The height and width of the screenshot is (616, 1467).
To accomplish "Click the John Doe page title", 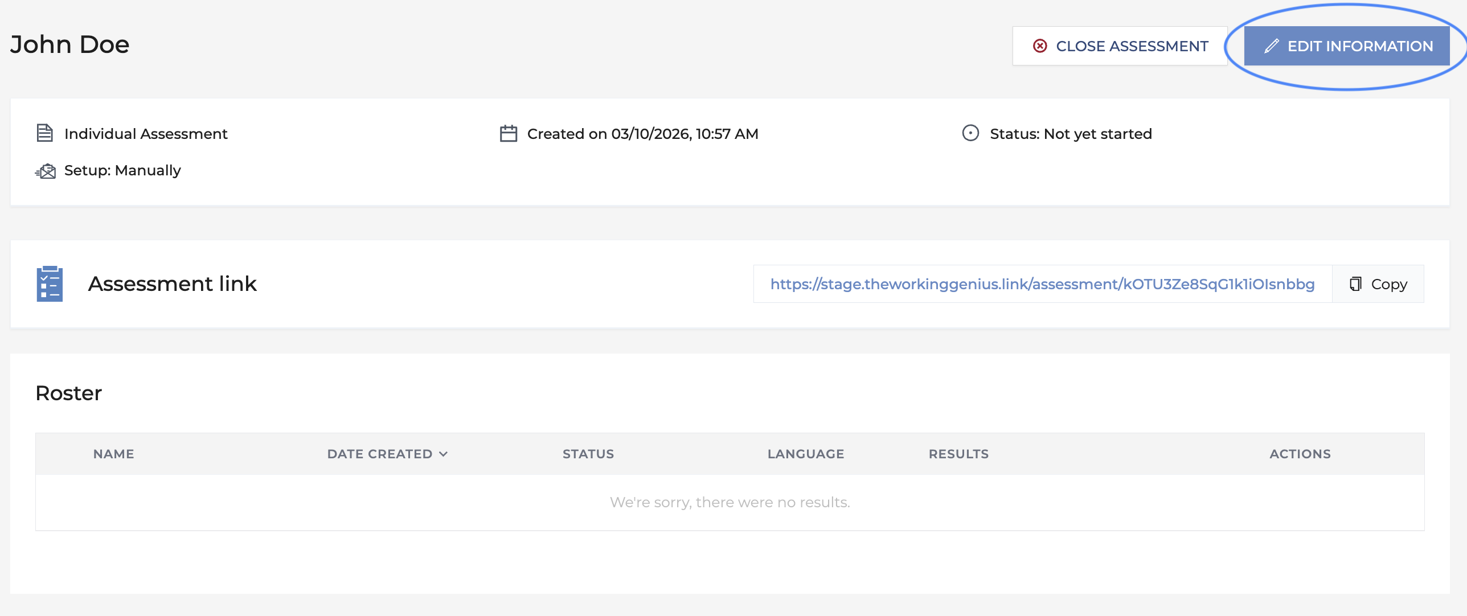I will (x=69, y=44).
